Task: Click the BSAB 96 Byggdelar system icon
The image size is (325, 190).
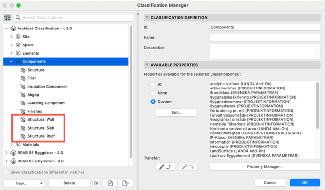Action: click(x=13, y=153)
